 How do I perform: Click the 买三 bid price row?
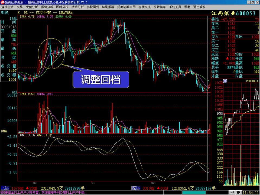tap(235, 50)
